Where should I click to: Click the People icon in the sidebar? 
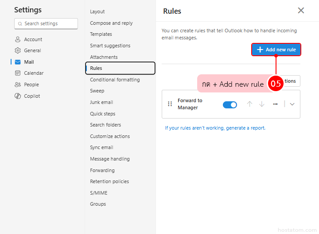[x=18, y=84]
